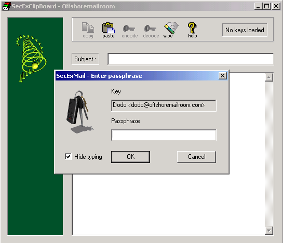Click the Subject text field
Image resolution: width=283 pixels, height=243 pixels.
click(191, 59)
